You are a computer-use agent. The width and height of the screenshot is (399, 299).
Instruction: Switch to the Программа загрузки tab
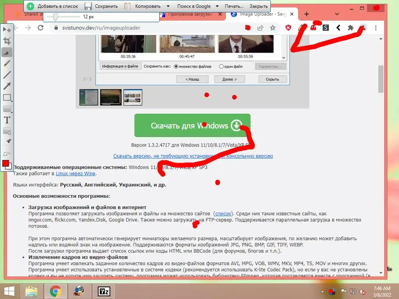[x=190, y=14]
